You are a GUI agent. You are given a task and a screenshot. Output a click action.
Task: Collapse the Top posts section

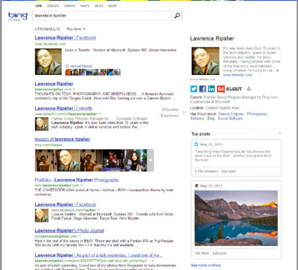point(279,133)
